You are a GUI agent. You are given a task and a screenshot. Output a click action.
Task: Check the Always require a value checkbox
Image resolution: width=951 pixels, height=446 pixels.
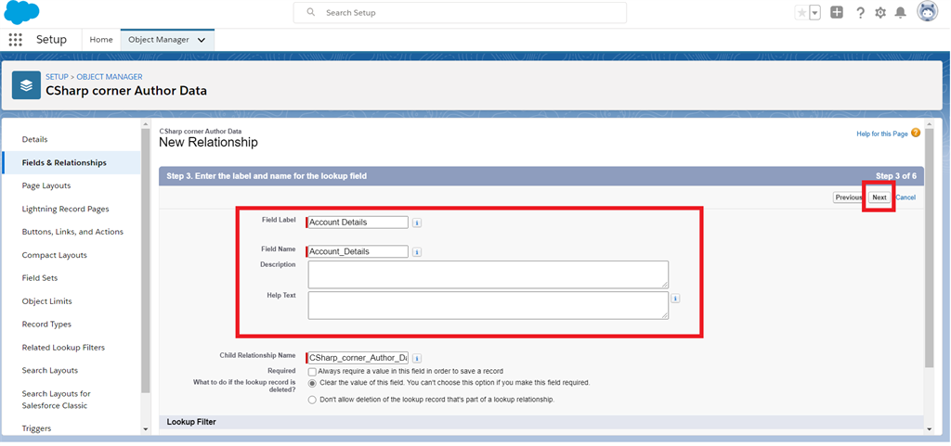click(x=312, y=371)
